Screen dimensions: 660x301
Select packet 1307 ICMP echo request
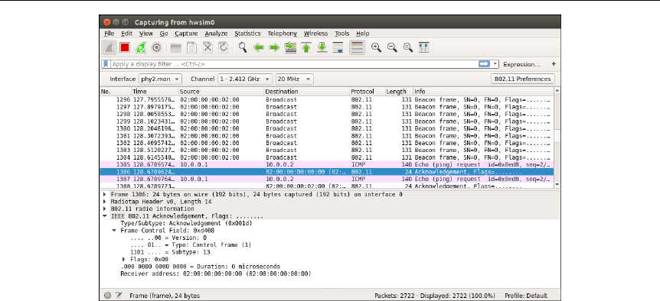[x=327, y=179]
